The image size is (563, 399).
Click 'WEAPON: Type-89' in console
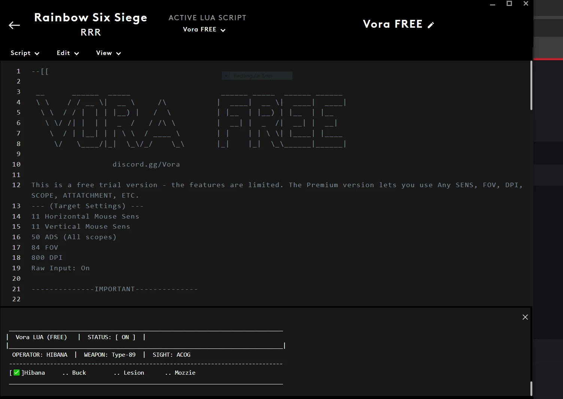pos(110,355)
